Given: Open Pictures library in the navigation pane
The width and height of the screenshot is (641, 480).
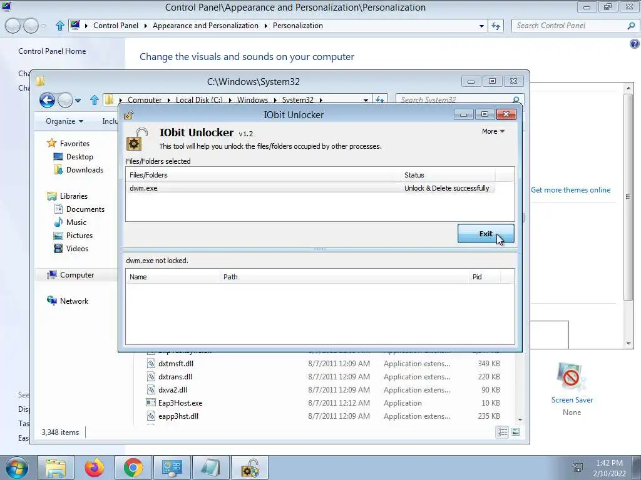Looking at the screenshot, I should click(x=79, y=236).
